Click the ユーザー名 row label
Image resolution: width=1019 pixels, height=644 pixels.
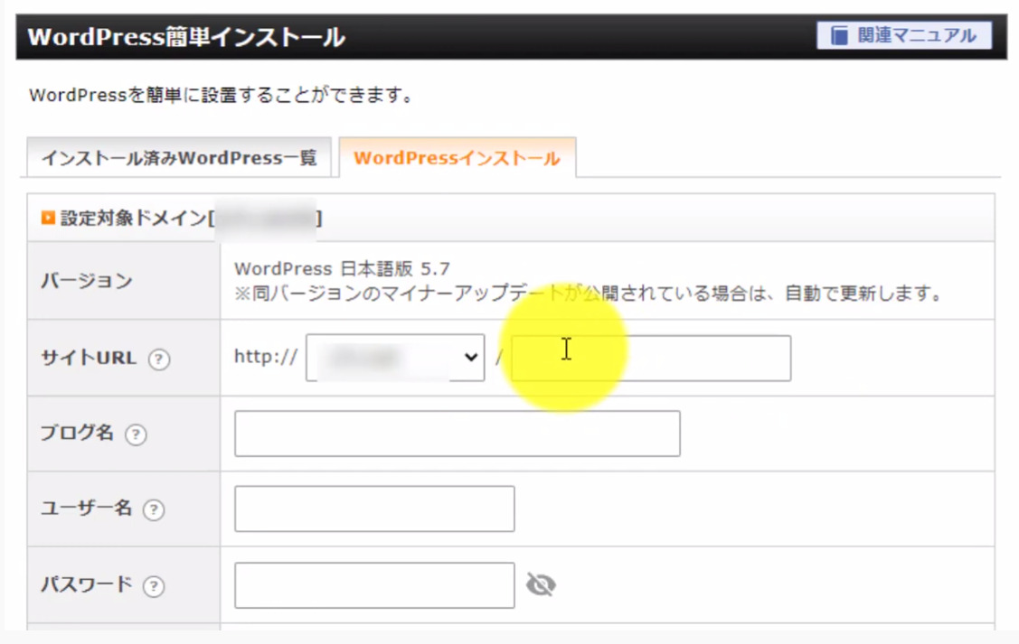click(x=86, y=509)
